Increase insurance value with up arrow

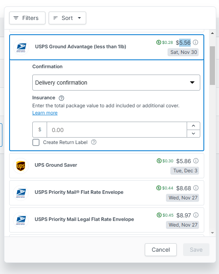(x=193, y=126)
